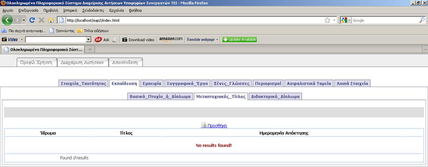Switch to the Ξένες_Γλώσσες tab

click(x=231, y=84)
